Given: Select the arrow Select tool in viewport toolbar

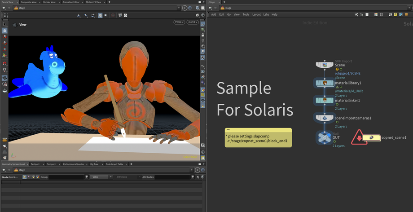Looking at the screenshot, I should (5, 24).
